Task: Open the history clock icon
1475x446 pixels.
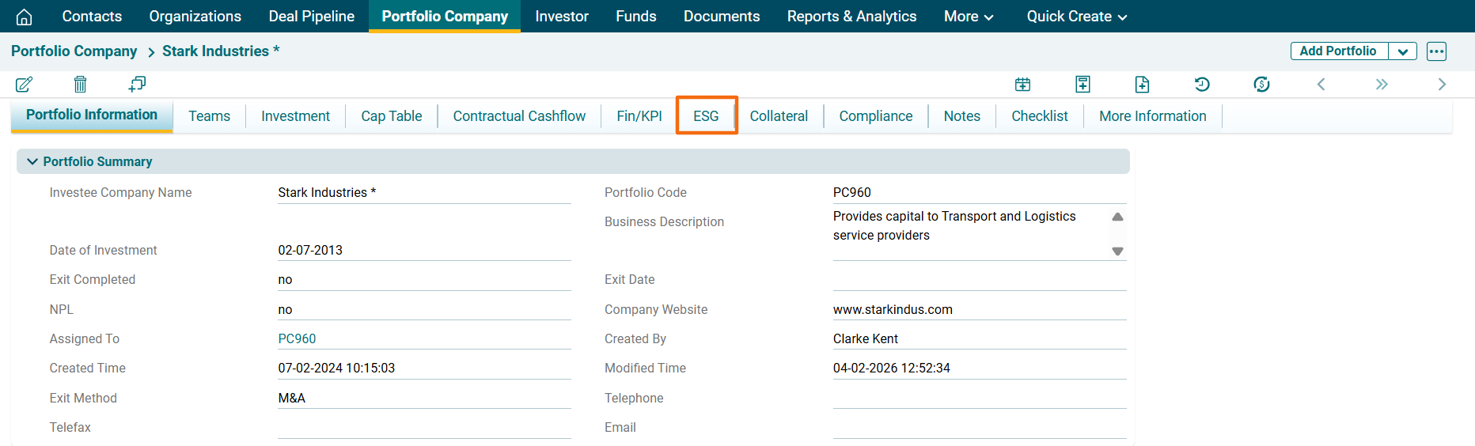Action: (x=1202, y=84)
